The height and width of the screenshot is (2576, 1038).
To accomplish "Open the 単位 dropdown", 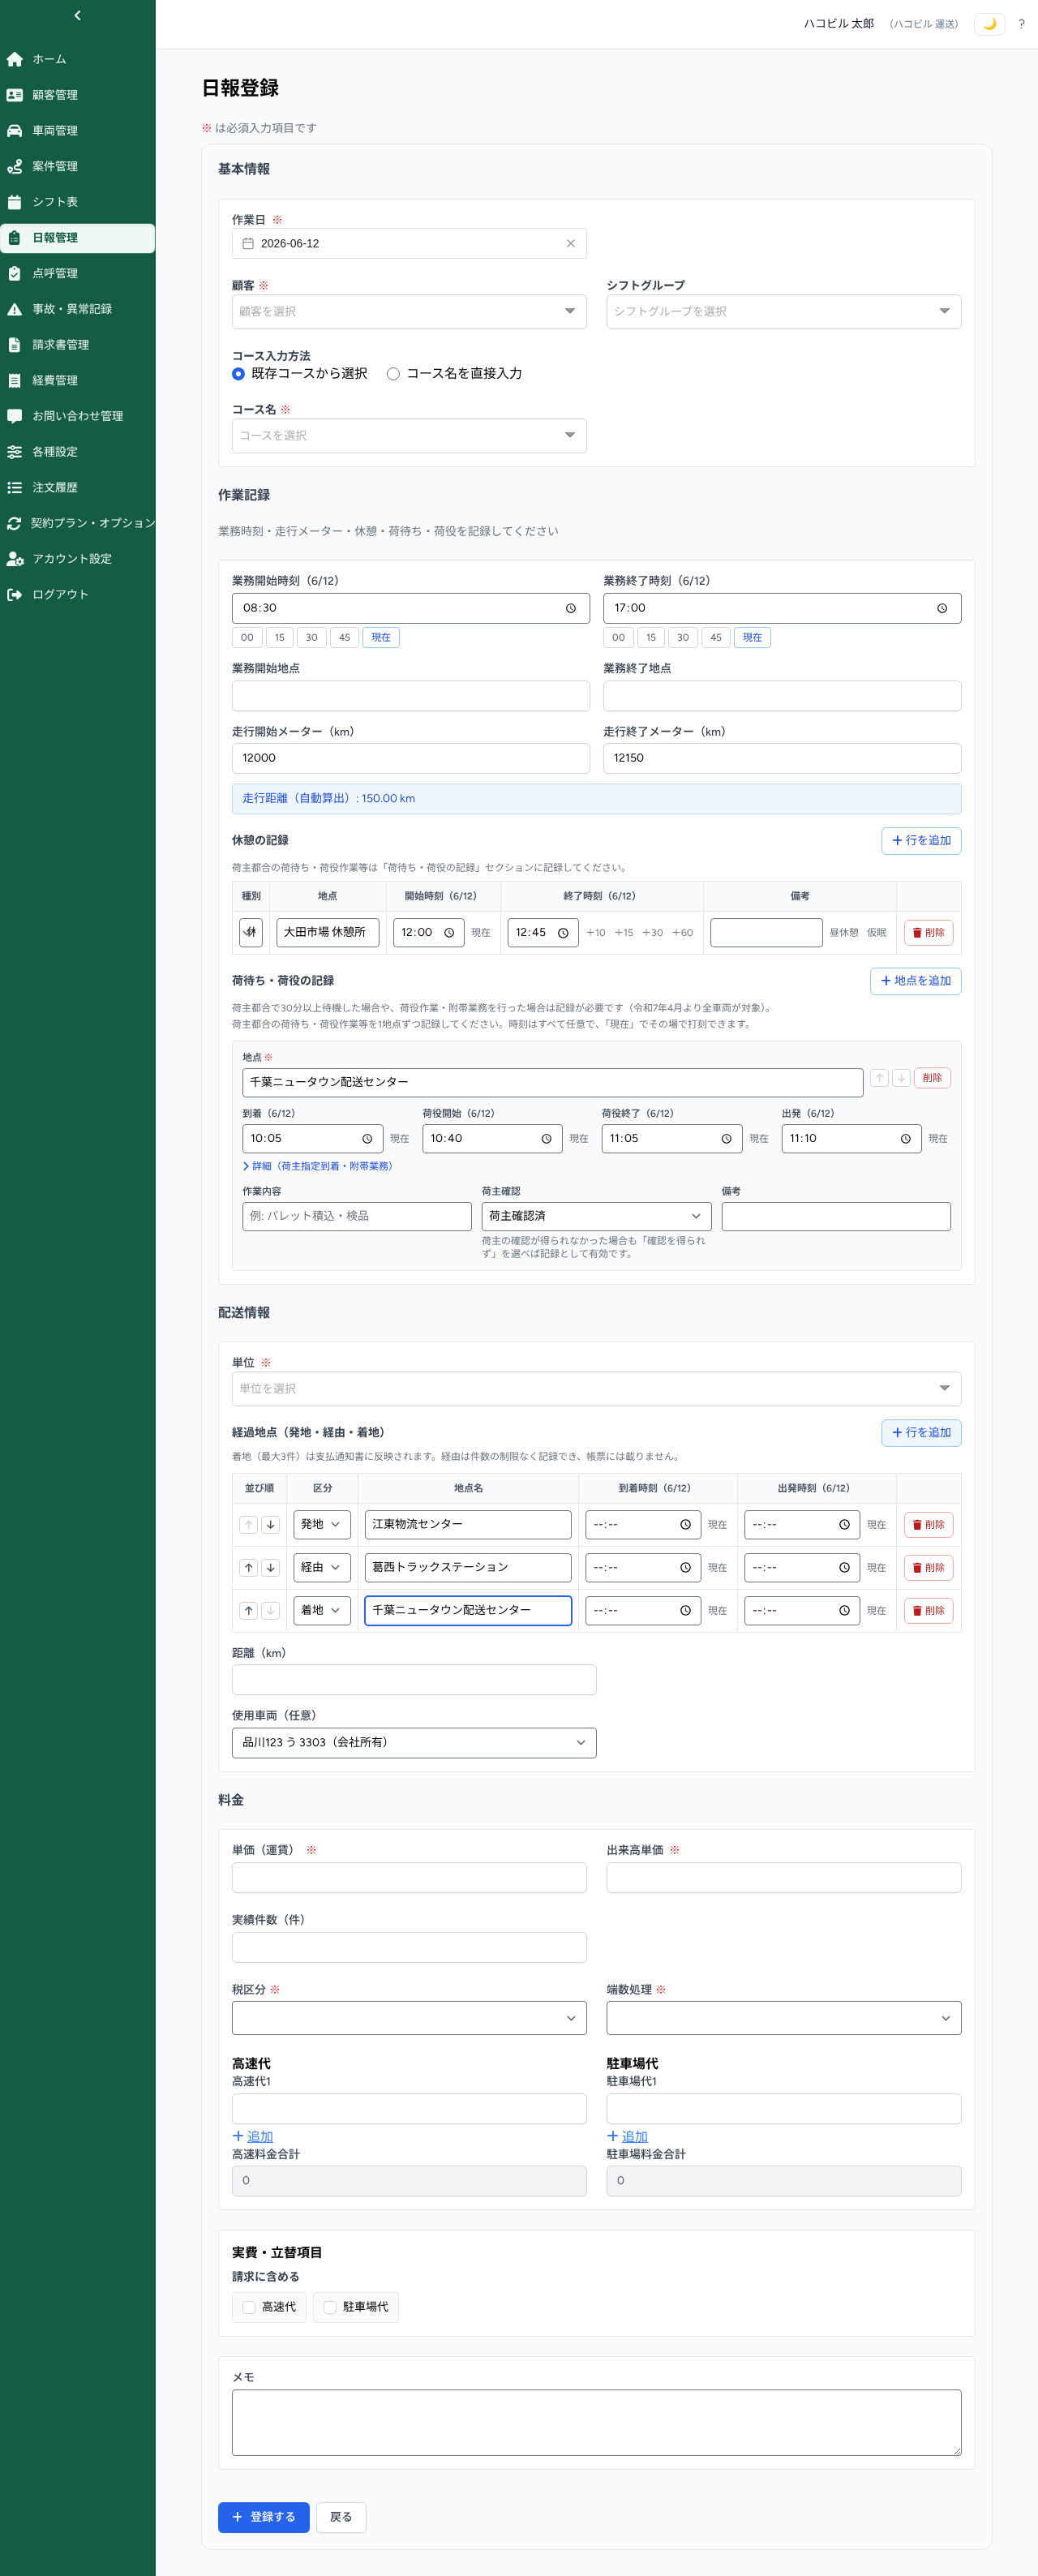I will pyautogui.click(x=596, y=1389).
